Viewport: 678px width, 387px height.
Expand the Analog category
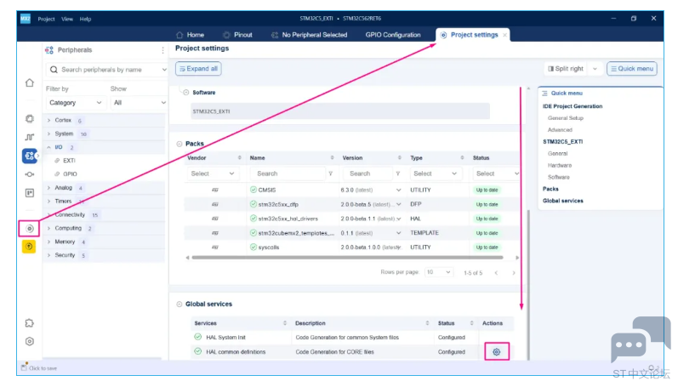pyautogui.click(x=48, y=188)
